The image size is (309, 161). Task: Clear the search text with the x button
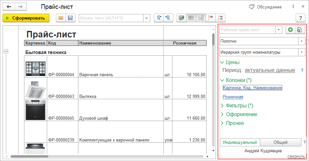(x=146, y=18)
